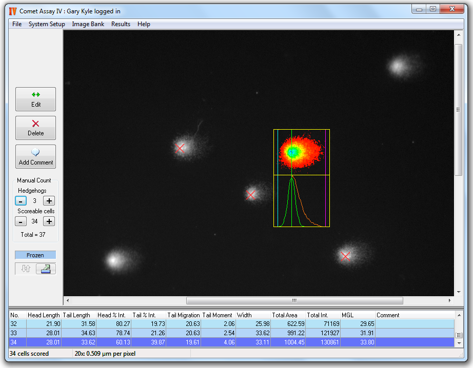473x368 pixels.
Task: Click the horizontal scrollbar thumb under image
Action: 294,300
